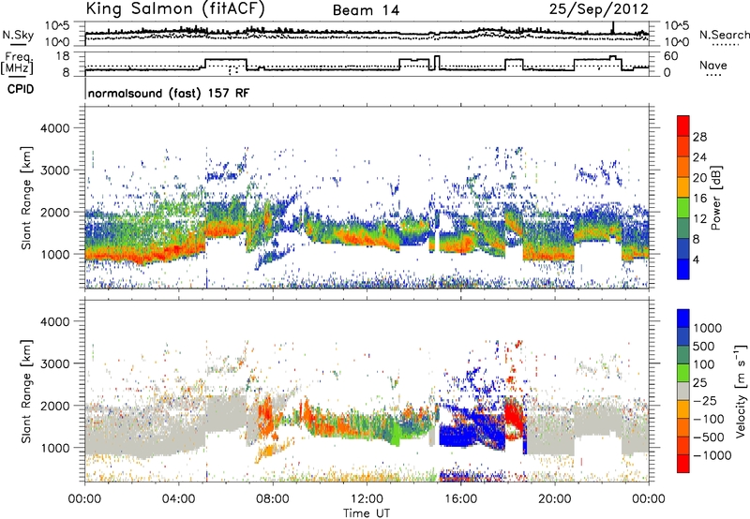Click the date 25/Sep/2012
The image size is (750, 519).
pyautogui.click(x=599, y=9)
